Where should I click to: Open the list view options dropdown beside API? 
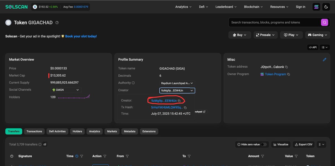click(325, 47)
